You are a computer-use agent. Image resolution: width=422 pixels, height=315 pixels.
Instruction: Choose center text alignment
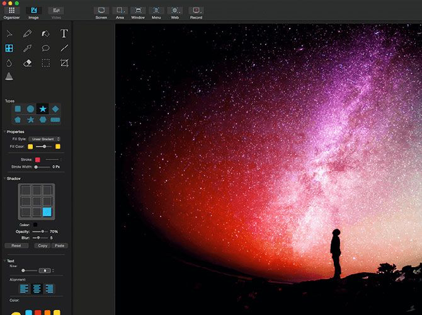(x=37, y=289)
